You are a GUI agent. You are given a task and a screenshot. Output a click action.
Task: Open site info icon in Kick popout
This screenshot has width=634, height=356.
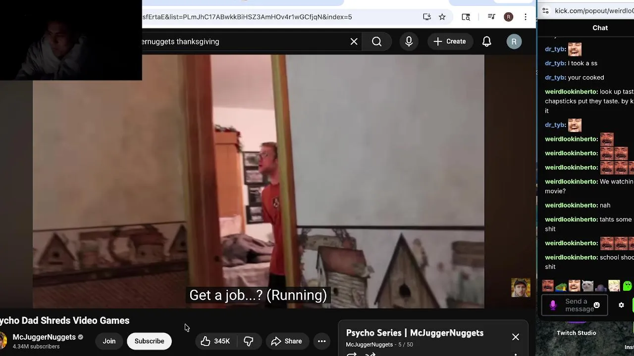(x=545, y=11)
